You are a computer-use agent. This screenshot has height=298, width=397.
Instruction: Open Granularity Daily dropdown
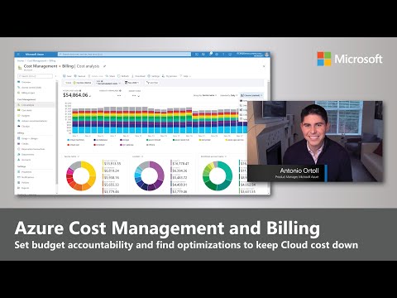(229, 95)
